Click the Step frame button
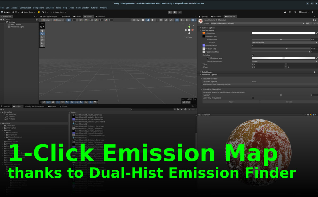 180,12
